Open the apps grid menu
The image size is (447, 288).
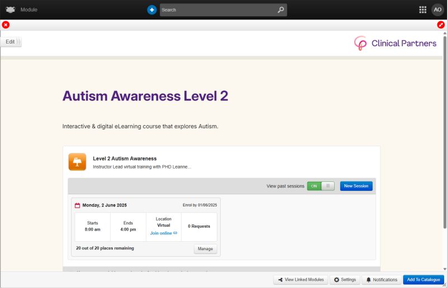point(422,9)
